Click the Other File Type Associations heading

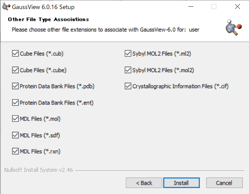pyautogui.click(x=48, y=19)
